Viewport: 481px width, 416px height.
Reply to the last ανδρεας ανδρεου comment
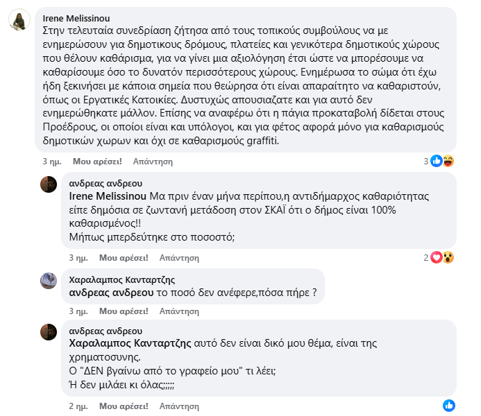(179, 406)
